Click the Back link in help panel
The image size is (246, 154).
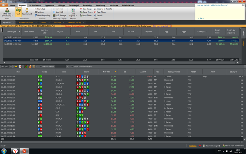[201, 18]
